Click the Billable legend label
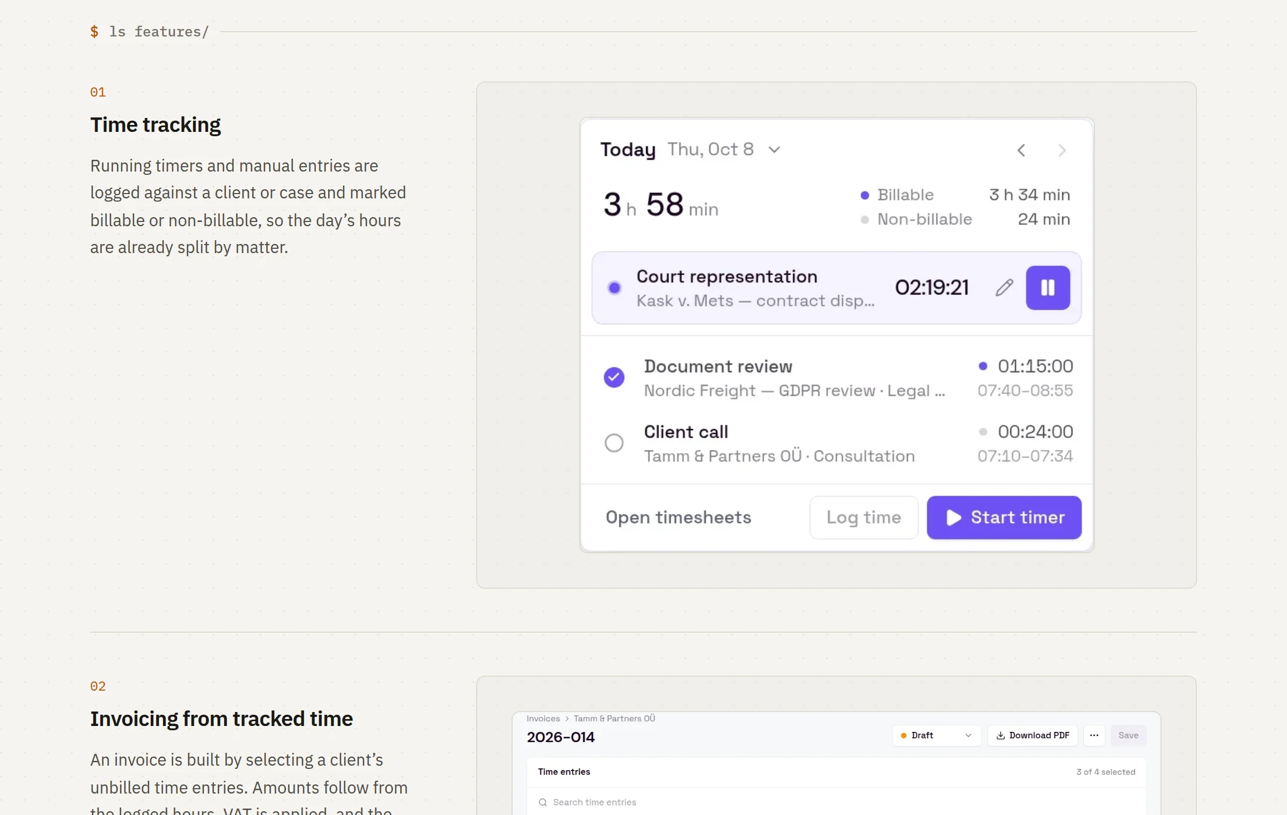Image resolution: width=1287 pixels, height=815 pixels. coord(905,195)
